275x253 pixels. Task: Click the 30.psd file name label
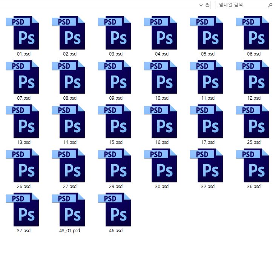tap(162, 187)
